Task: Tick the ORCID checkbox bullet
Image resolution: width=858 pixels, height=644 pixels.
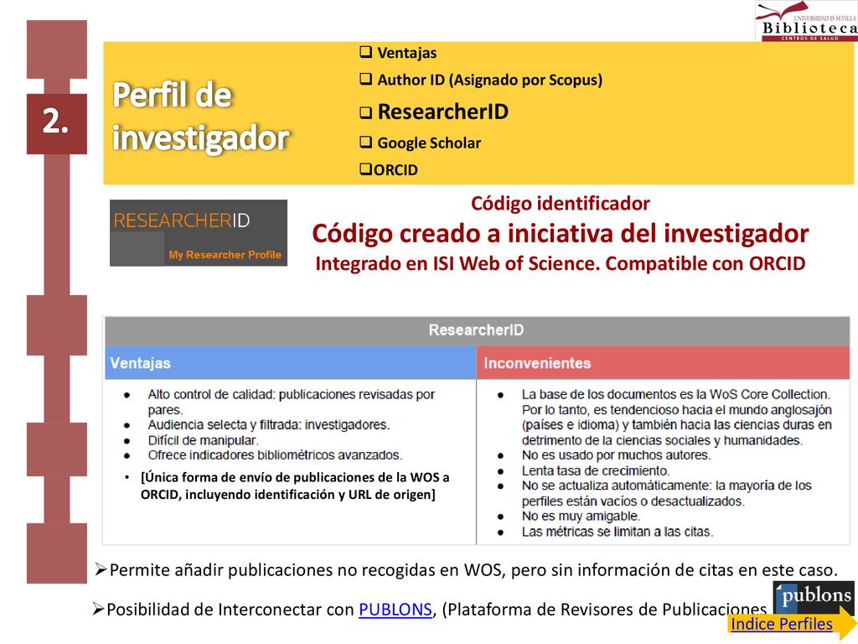Action: (x=365, y=169)
